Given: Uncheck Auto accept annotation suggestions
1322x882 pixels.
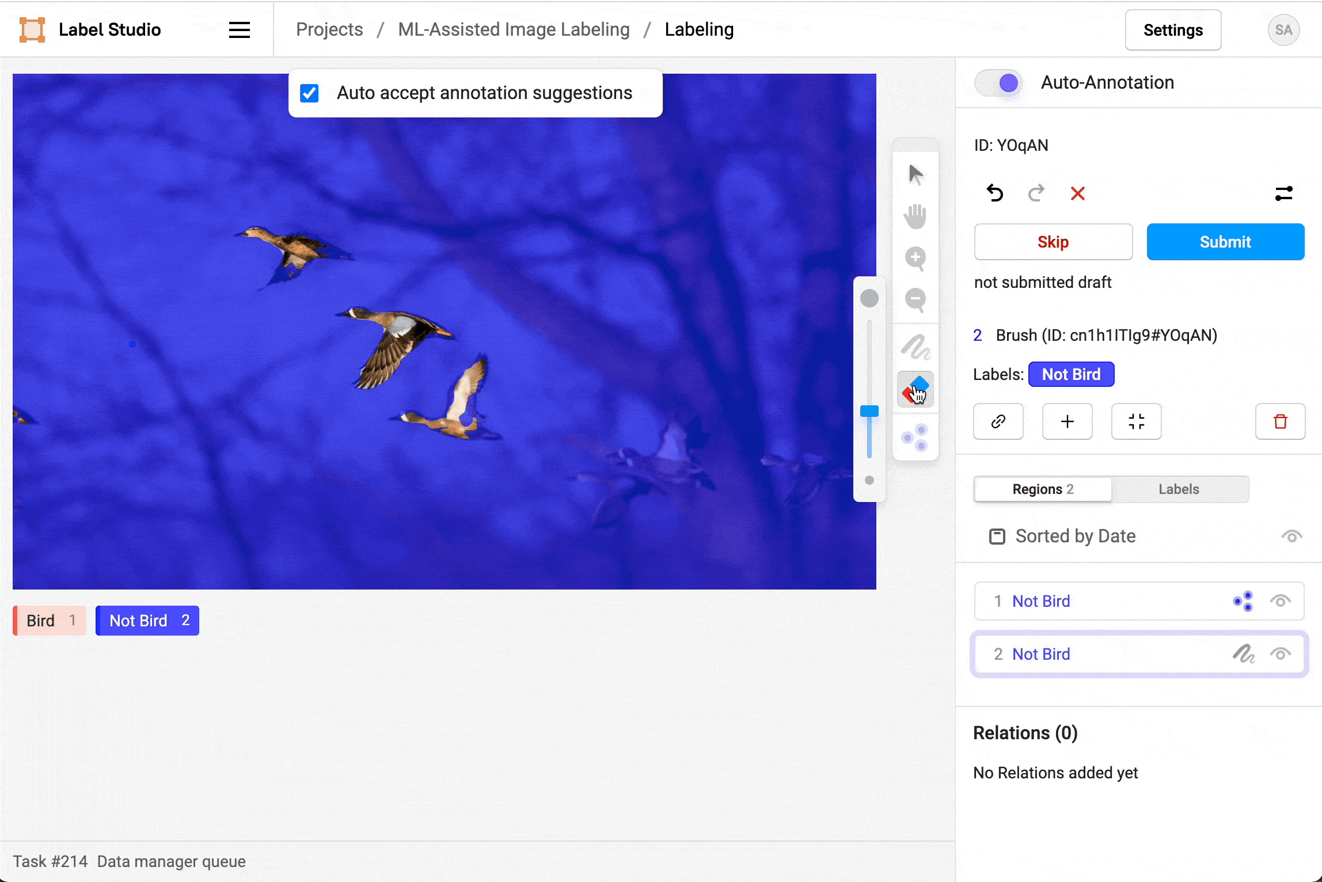Looking at the screenshot, I should pyautogui.click(x=309, y=93).
